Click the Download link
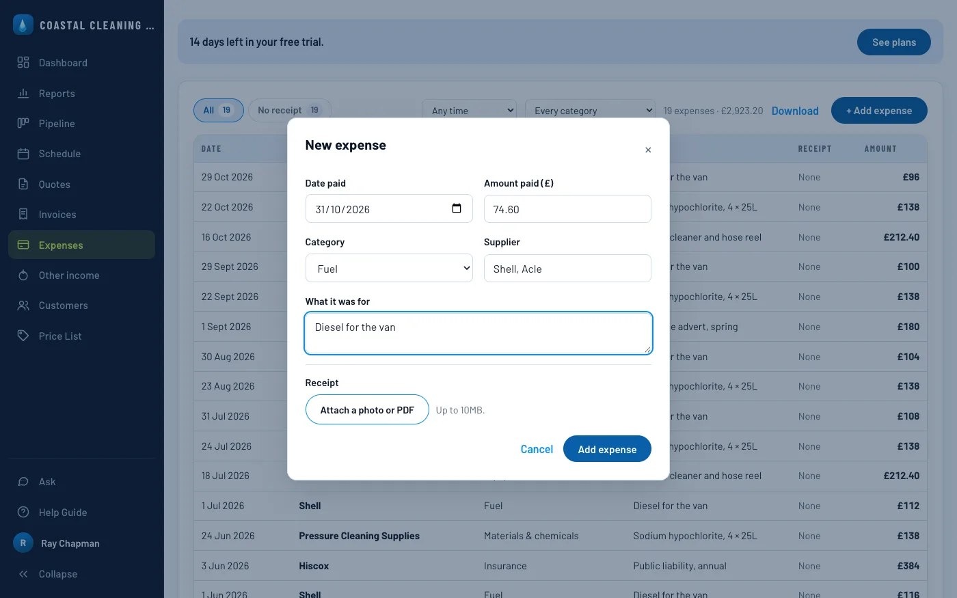957x598 pixels. pos(795,111)
